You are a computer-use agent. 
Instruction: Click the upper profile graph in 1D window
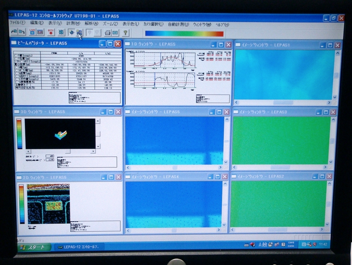(165, 60)
